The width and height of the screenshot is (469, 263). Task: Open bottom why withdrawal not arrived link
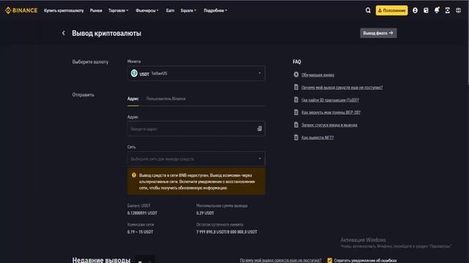(x=281, y=260)
